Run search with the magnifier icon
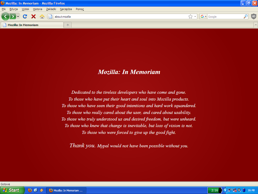 (x=245, y=16)
